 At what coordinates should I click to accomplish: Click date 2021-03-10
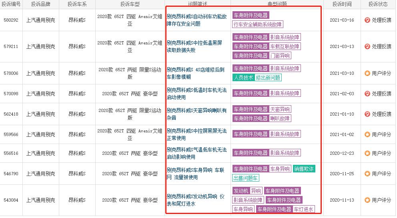tap(342, 73)
